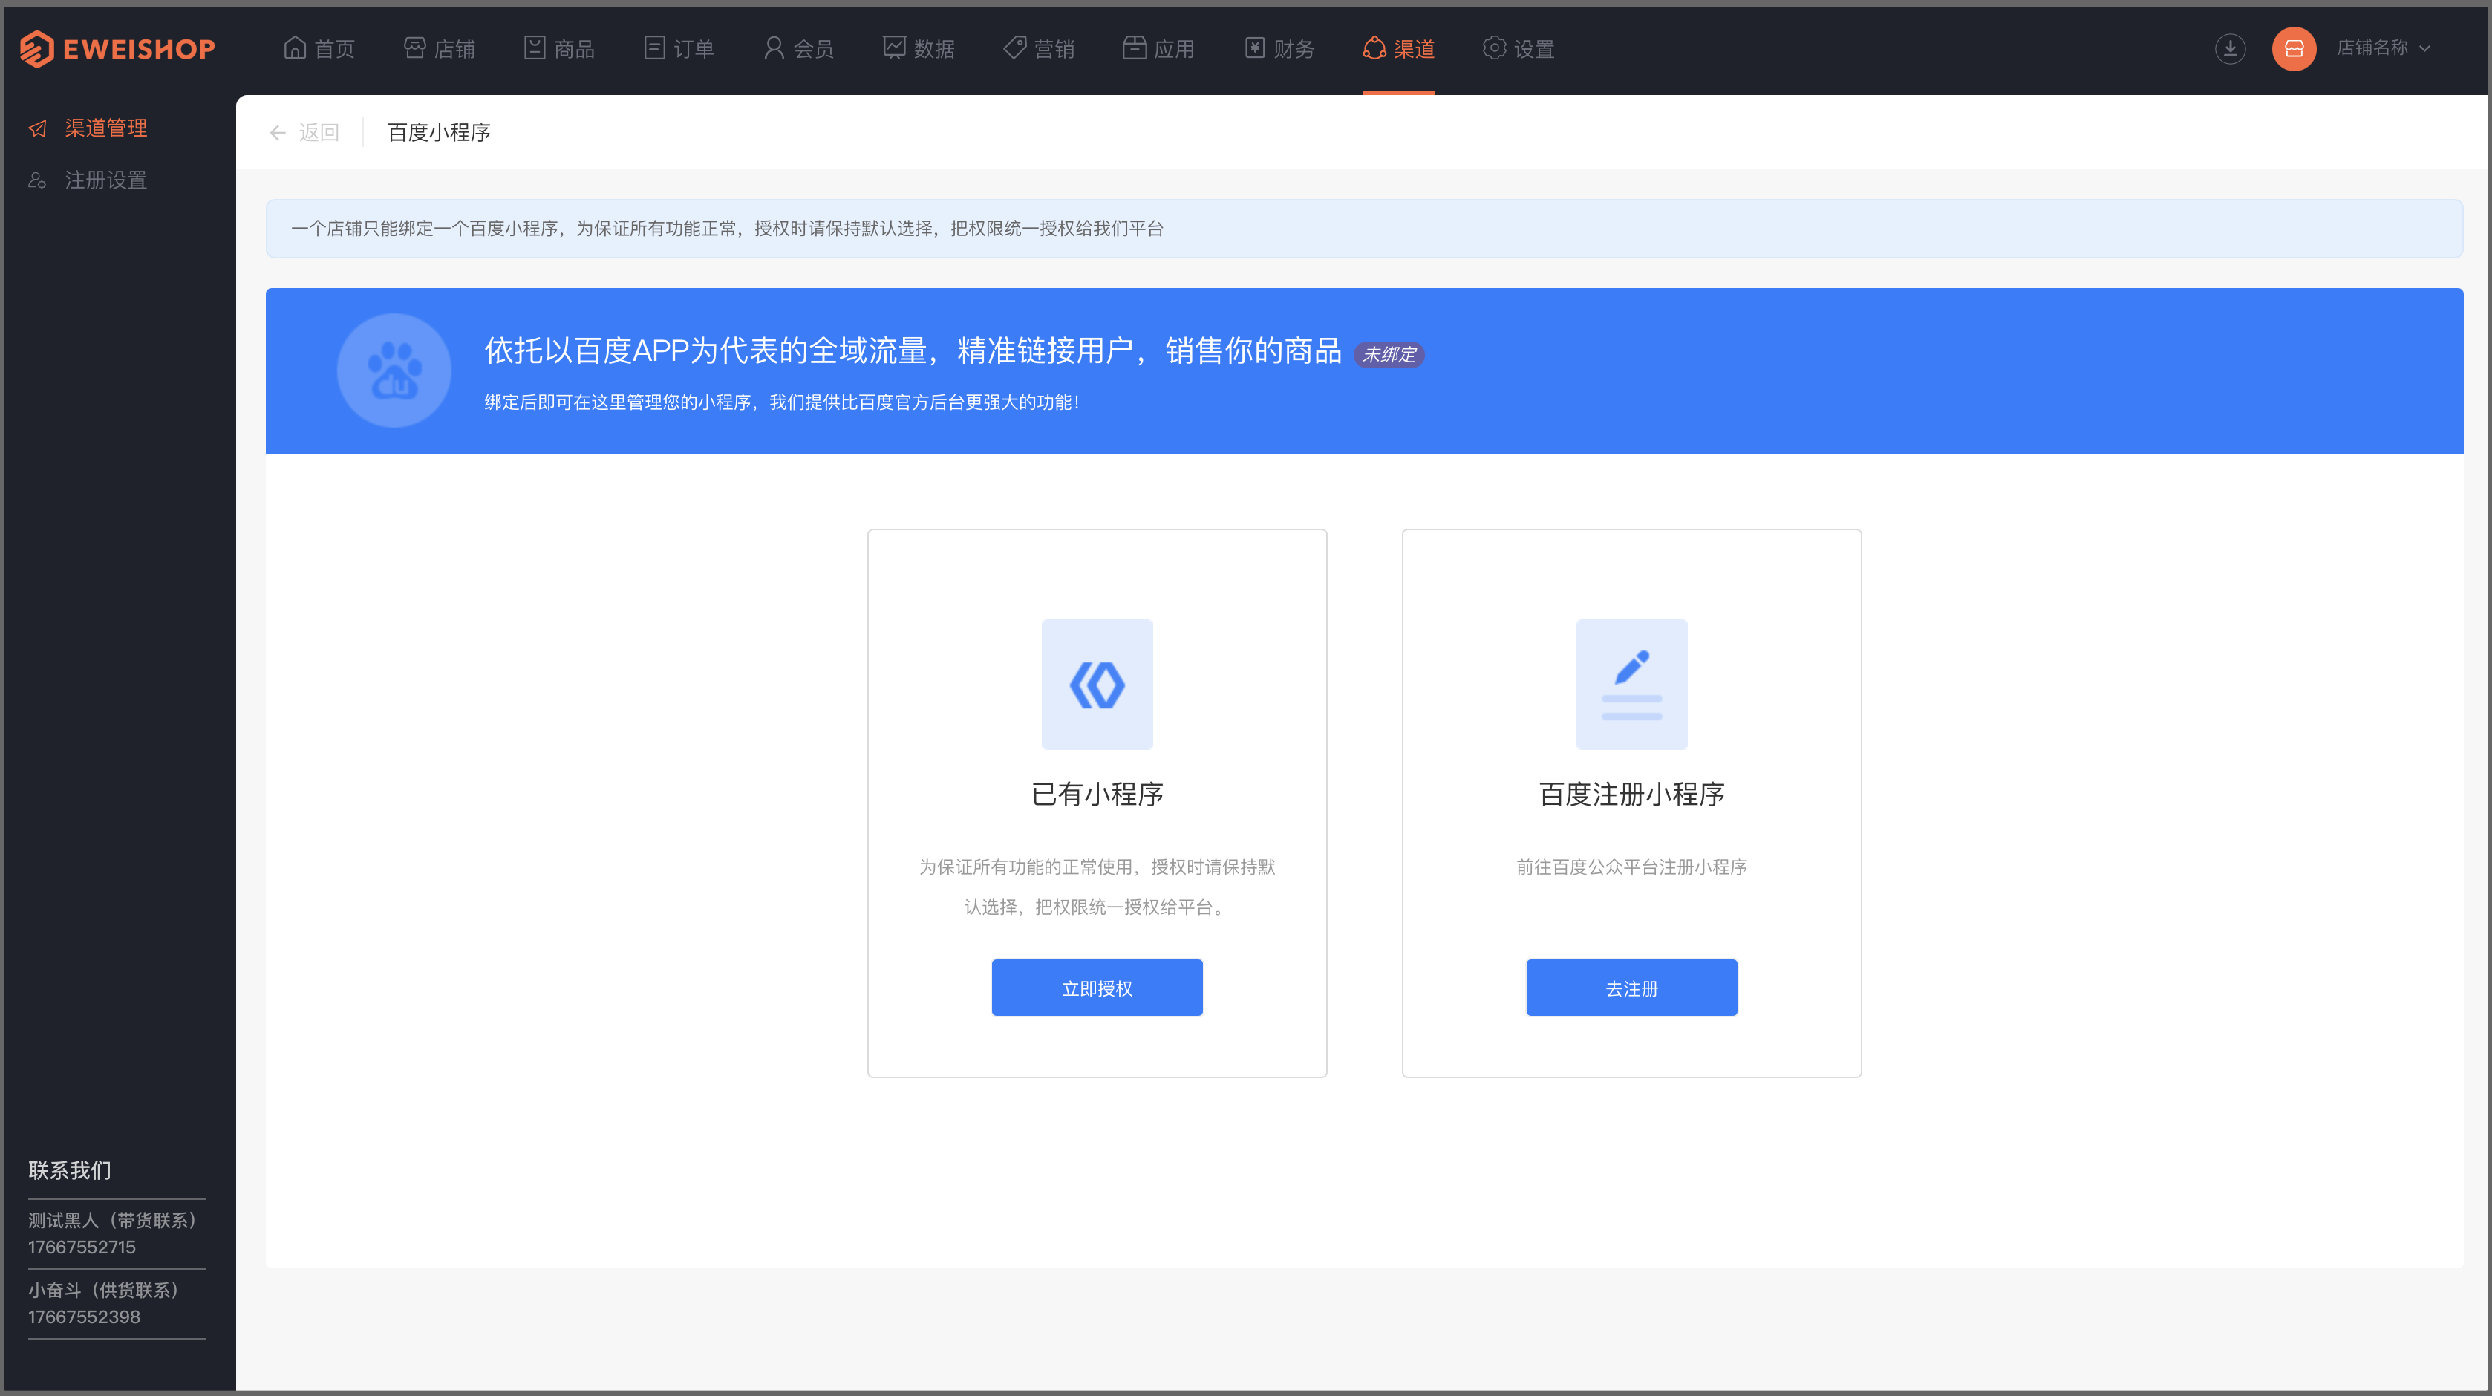Click the yen icon beside 财务
This screenshot has height=1396, width=2492.
pos(1255,48)
